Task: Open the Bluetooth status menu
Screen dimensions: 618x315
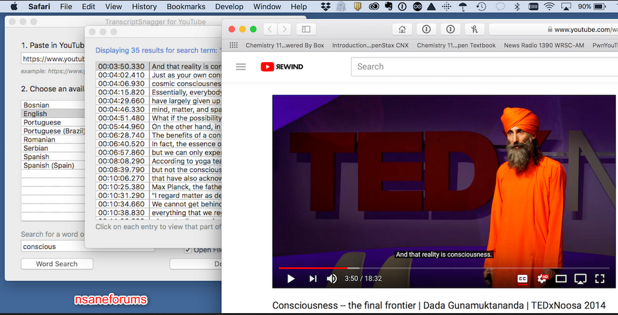Action: click(x=518, y=6)
